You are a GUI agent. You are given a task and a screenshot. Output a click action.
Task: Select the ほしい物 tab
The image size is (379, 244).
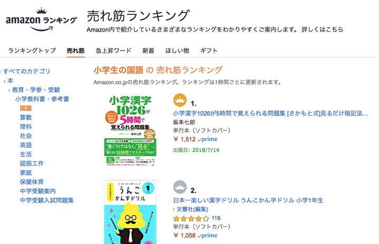click(x=177, y=50)
